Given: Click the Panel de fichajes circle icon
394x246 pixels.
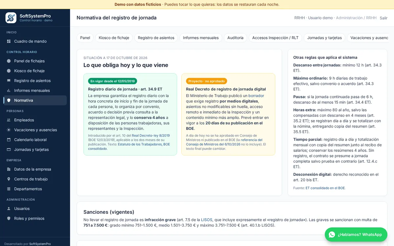Looking at the screenshot, I should pyautogui.click(x=9, y=61).
